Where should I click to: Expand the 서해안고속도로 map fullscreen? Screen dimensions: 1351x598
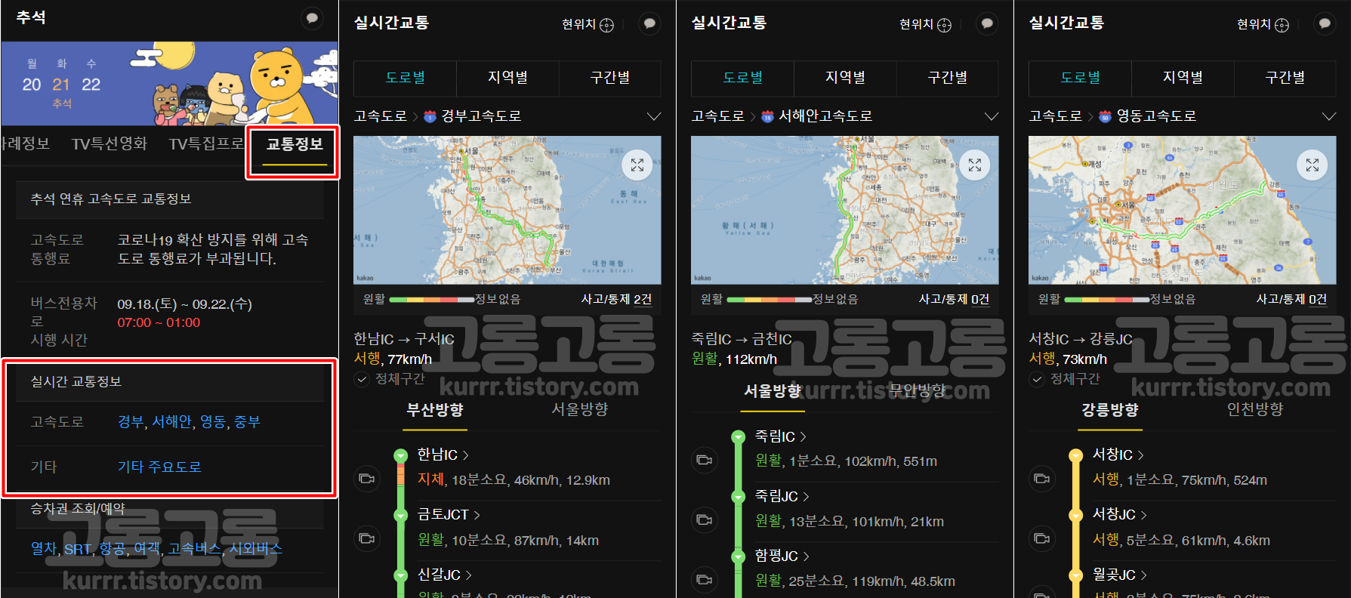click(975, 165)
